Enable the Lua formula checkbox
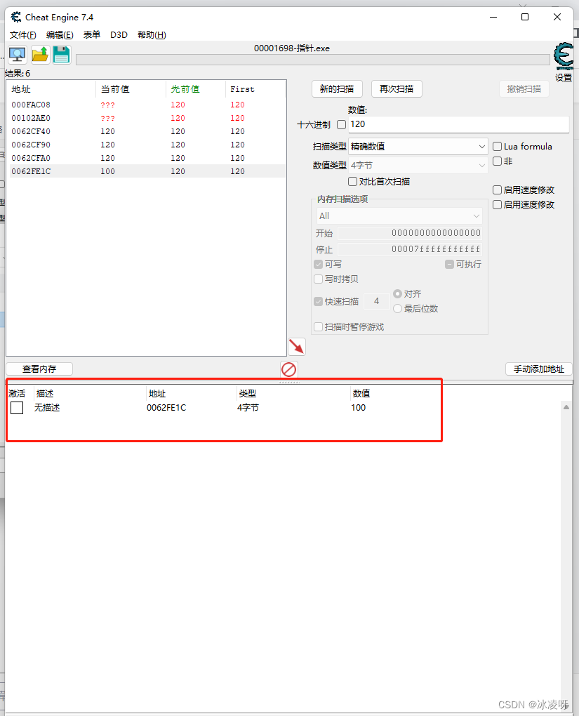This screenshot has height=716, width=579. point(498,147)
